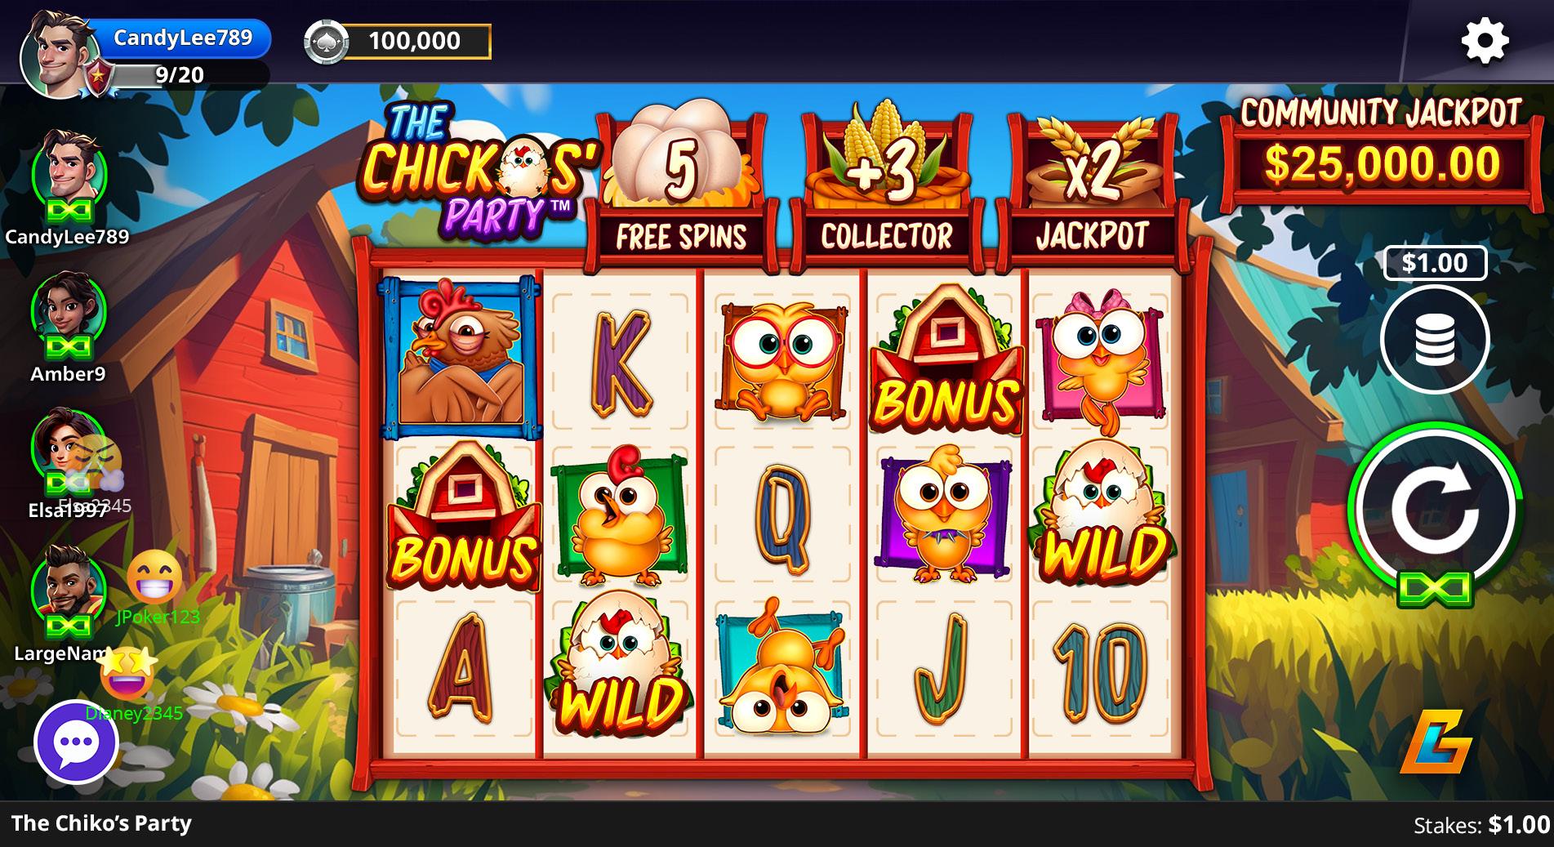Open the chat speech bubble button
This screenshot has height=847, width=1554.
click(76, 742)
